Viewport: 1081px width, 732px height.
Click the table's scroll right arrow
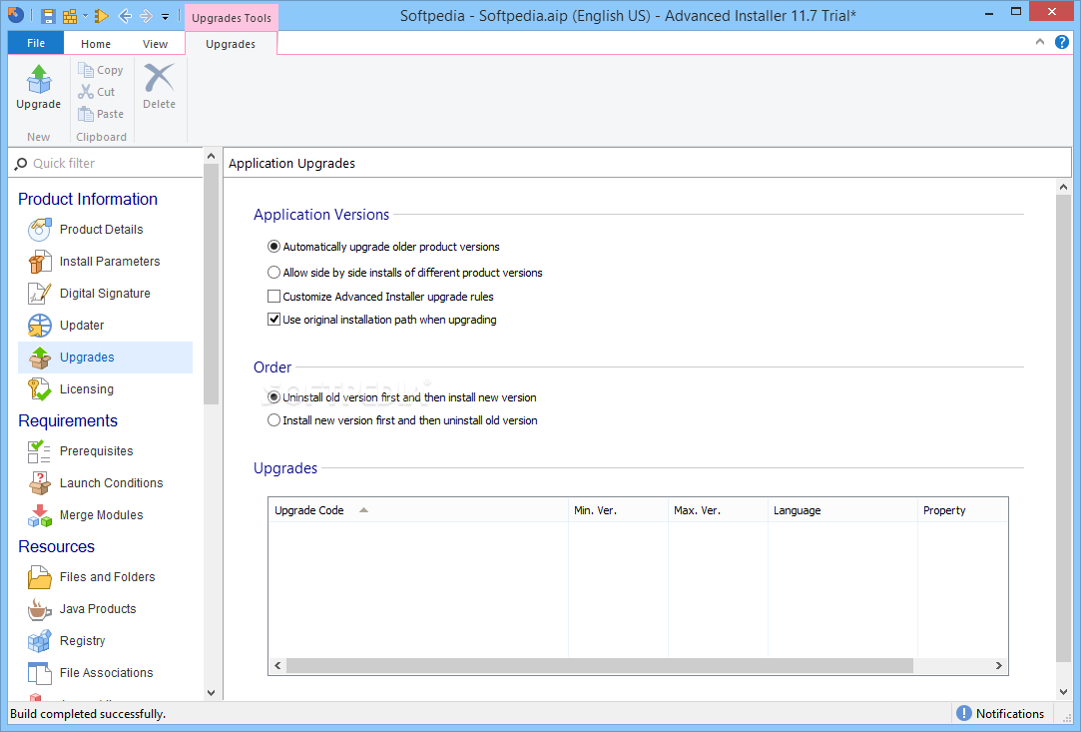(998, 666)
